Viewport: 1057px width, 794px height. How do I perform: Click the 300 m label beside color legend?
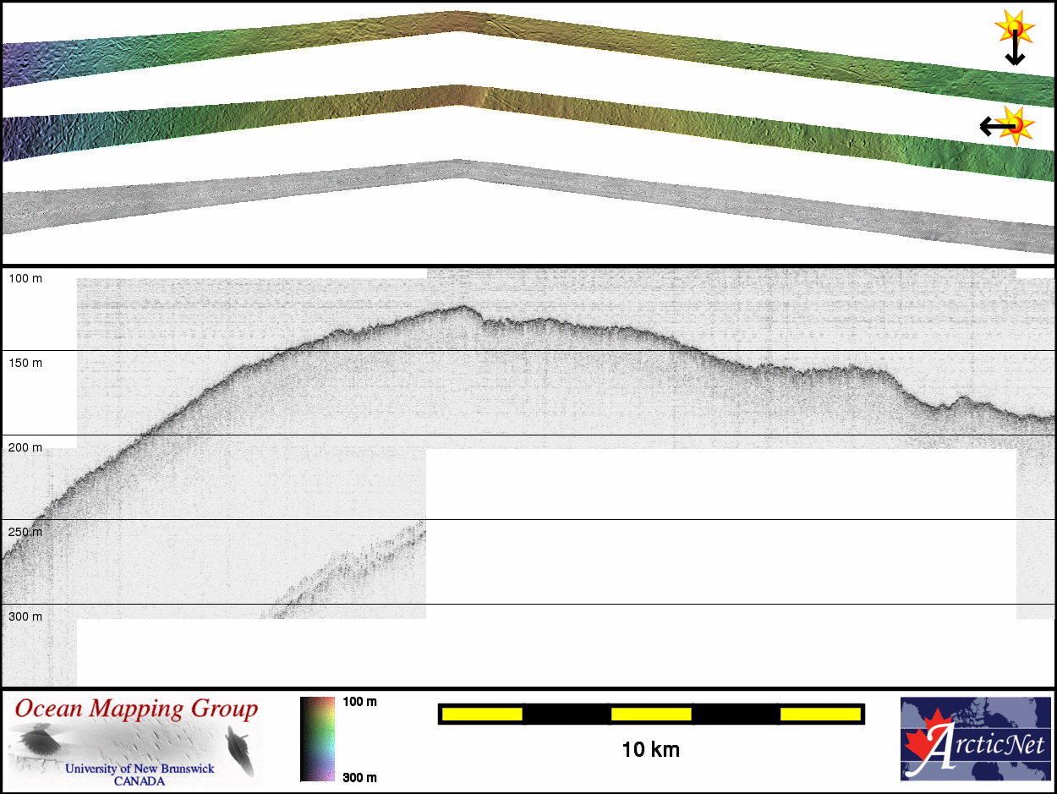pyautogui.click(x=359, y=777)
